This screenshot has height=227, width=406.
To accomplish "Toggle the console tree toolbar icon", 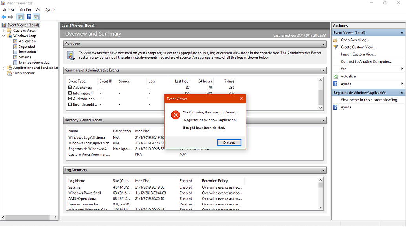I will pyautogui.click(x=20, y=17).
